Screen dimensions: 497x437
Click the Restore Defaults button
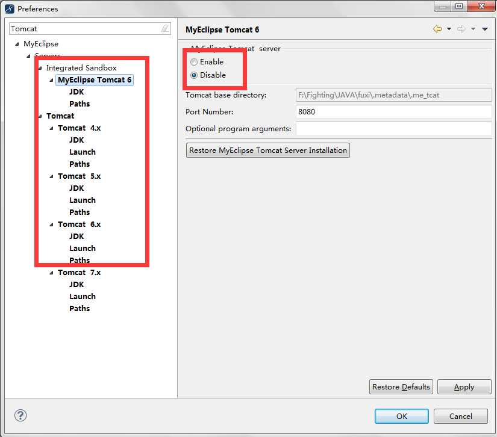(x=401, y=386)
